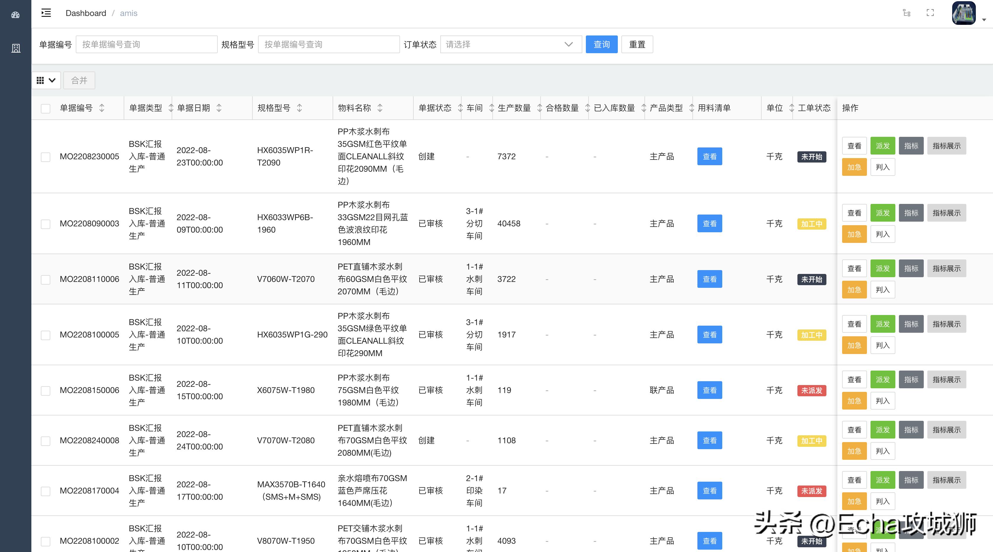Select the building icon in the sidebar
Screen dimensions: 993x552
[15, 48]
